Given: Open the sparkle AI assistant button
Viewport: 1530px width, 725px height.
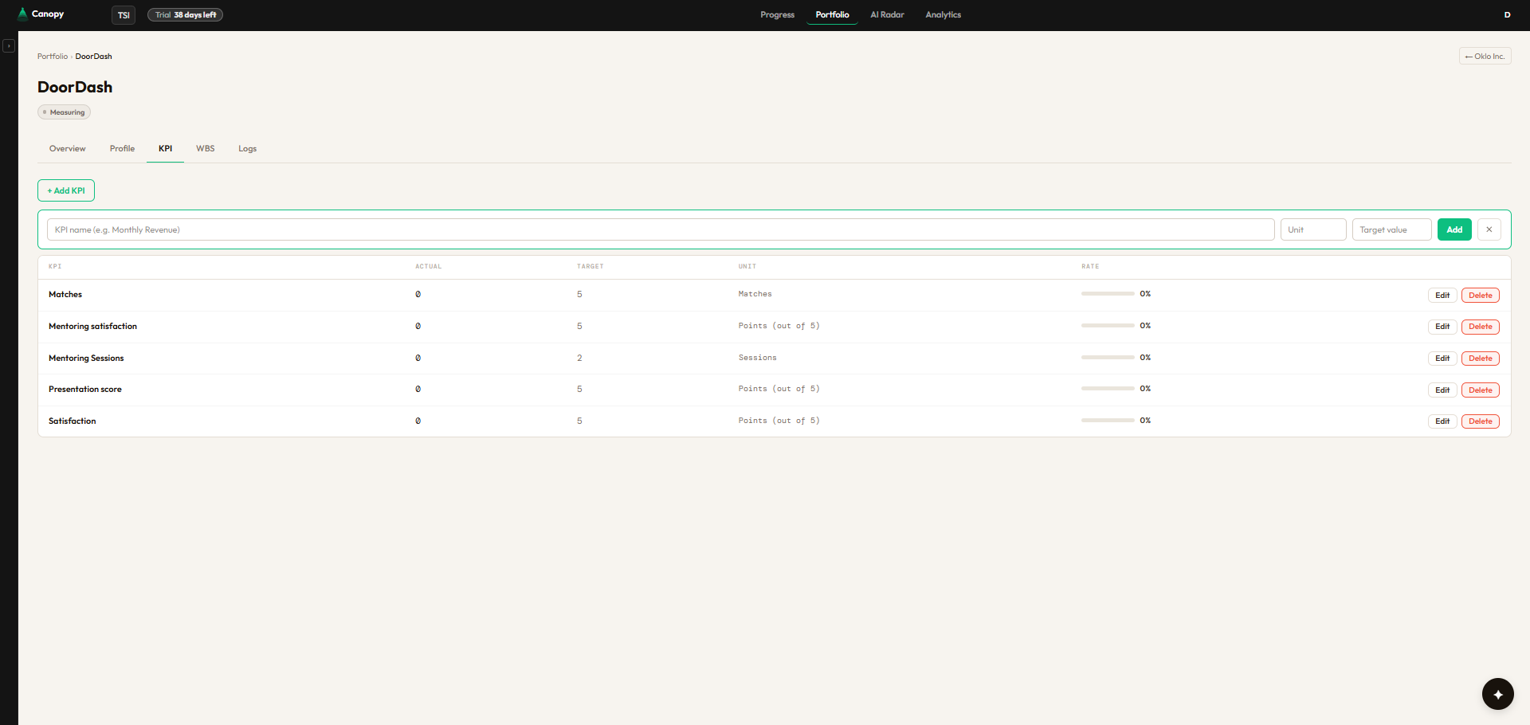Looking at the screenshot, I should tap(1497, 694).
